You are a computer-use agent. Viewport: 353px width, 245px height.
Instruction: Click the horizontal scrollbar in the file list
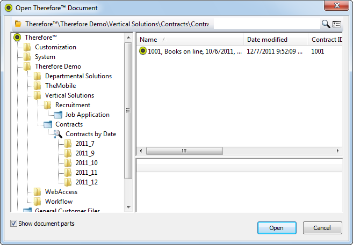point(184,151)
